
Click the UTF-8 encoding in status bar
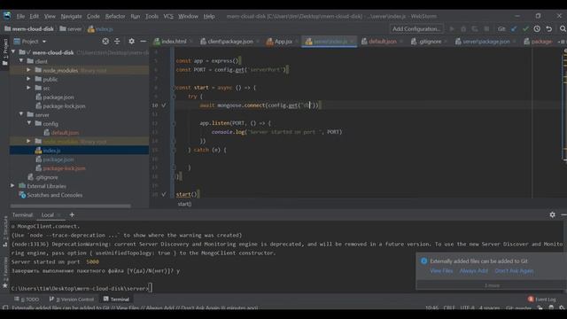[x=467, y=308]
